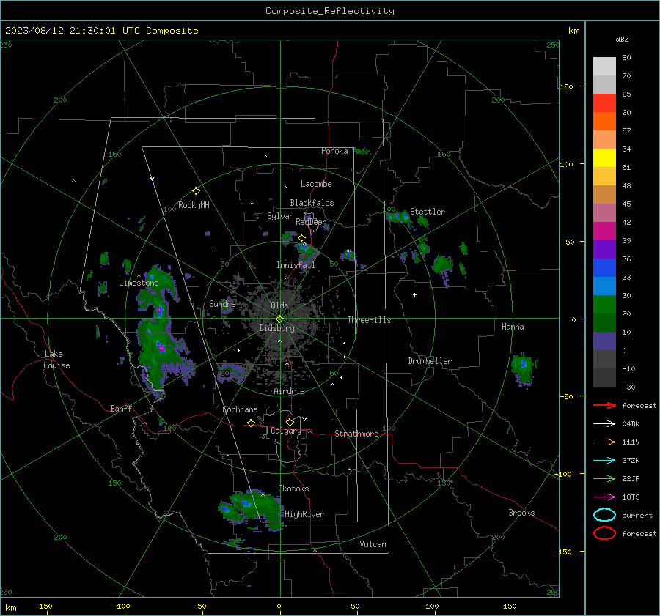Select the ThreeHills label
660x616 pixels.
[369, 320]
